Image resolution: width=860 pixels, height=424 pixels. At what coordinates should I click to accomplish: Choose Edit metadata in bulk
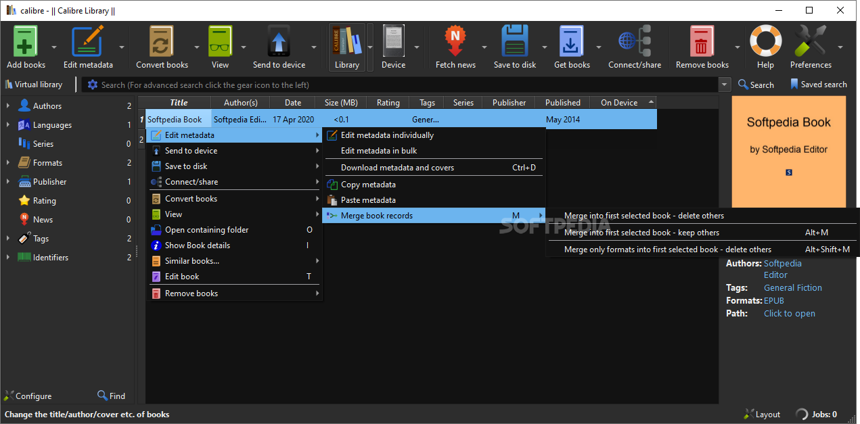coord(434,151)
